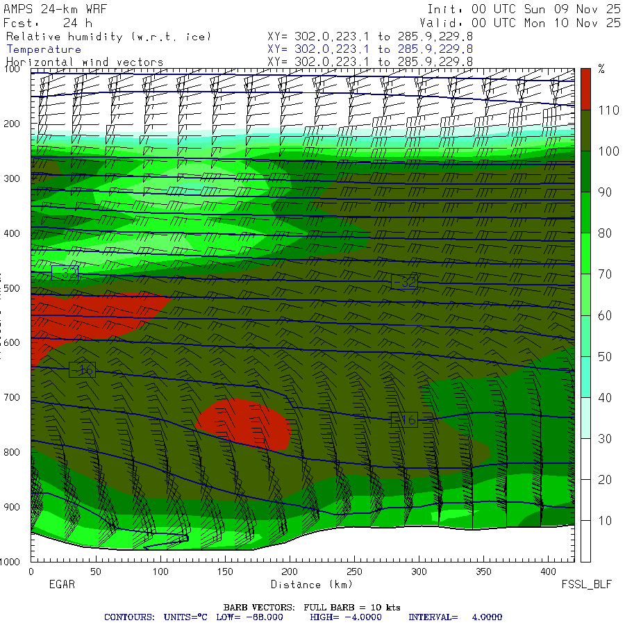Image resolution: width=625 pixels, height=625 pixels.
Task: Click the colorbar label '30'
Action: tap(605, 438)
